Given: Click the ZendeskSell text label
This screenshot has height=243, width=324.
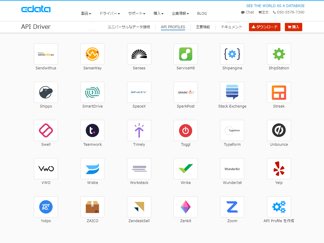Looking at the screenshot, I should coord(139,221).
